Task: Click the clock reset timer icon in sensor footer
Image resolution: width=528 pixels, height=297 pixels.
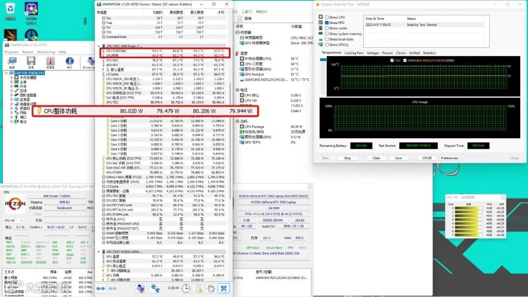Action: [x=186, y=288]
